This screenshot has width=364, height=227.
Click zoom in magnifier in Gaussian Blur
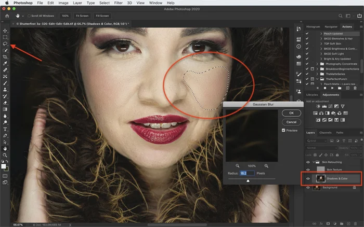pyautogui.click(x=266, y=165)
